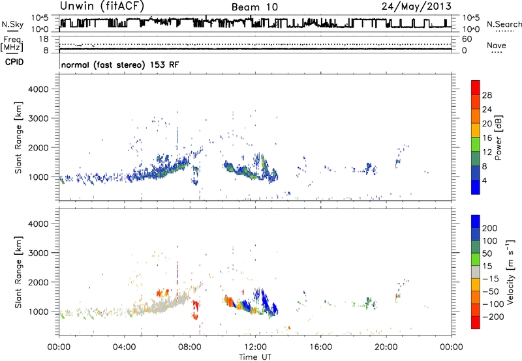
Task: Click the blue bottom of power color bar
Action: [x=476, y=187]
